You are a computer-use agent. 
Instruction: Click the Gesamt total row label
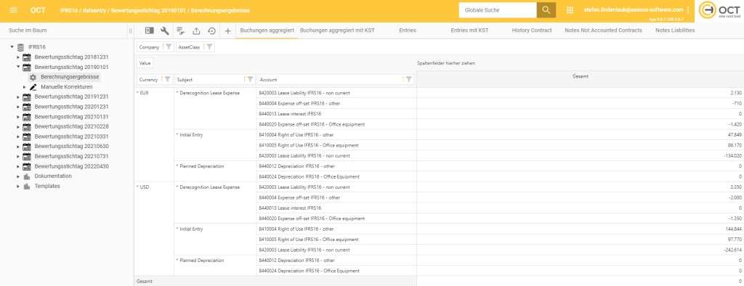pos(144,281)
